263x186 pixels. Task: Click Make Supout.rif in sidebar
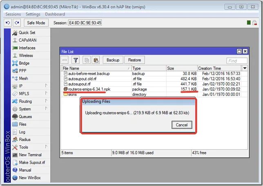click(31, 162)
